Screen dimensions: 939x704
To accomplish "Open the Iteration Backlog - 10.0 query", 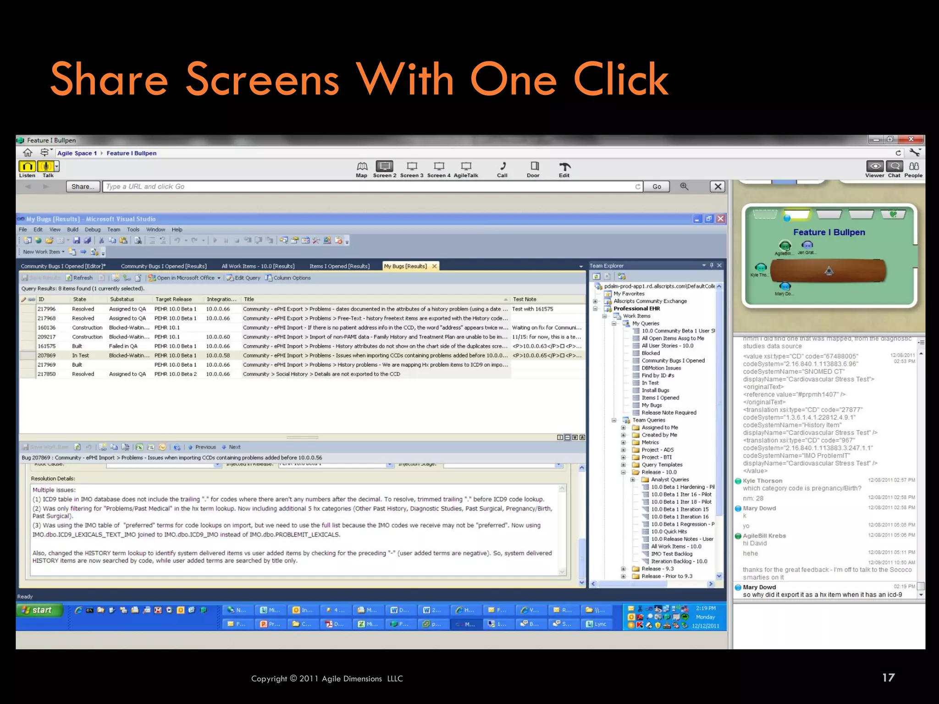I will [x=679, y=561].
